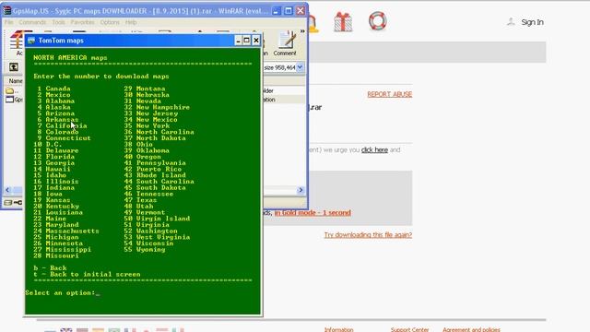Click '29 Montana' in the console list
590x332 pixels.
click(x=145, y=89)
